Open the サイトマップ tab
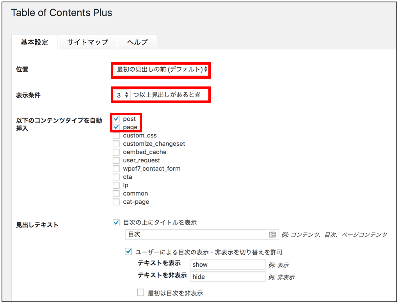This screenshot has height=303, width=398. point(87,42)
